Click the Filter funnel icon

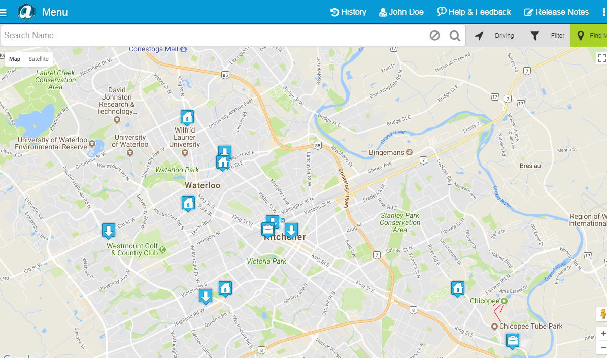point(534,36)
